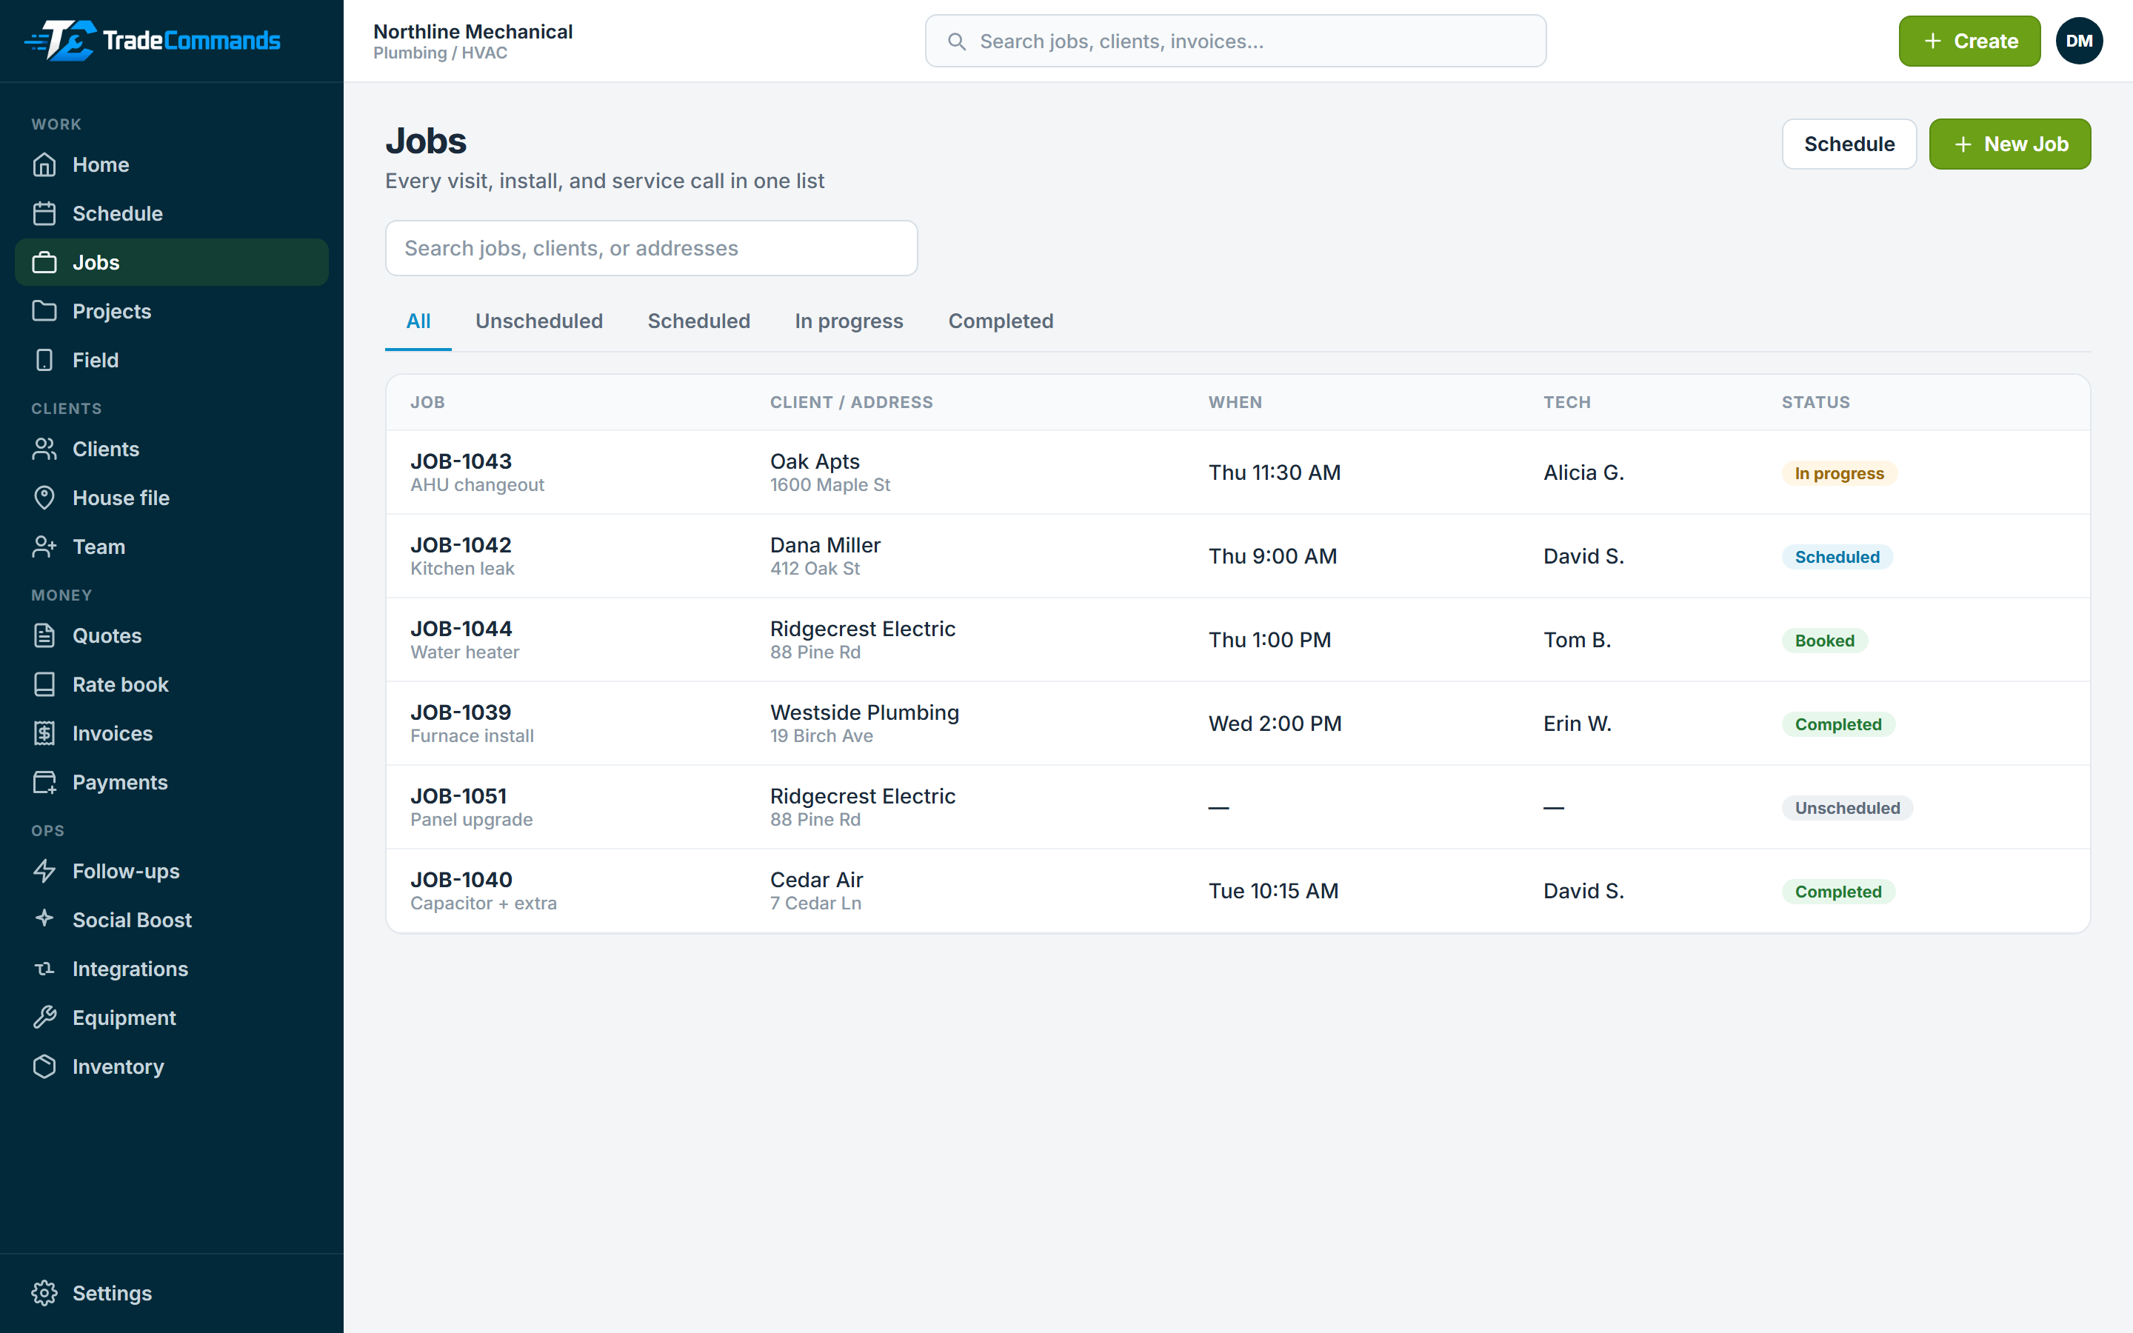Click the Thu 11:30 AM time cell

pos(1275,472)
